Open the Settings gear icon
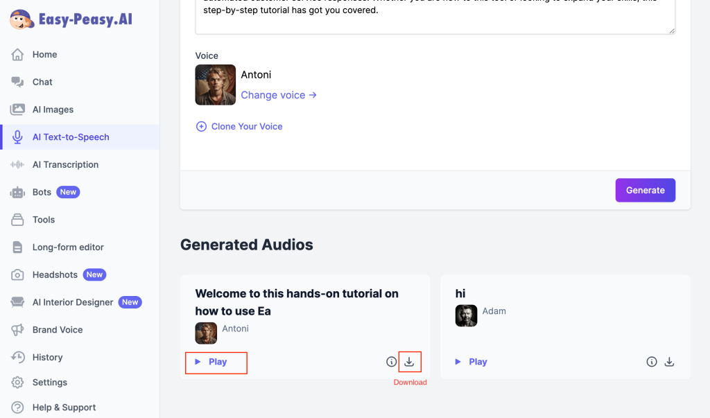The width and height of the screenshot is (710, 418). [18, 383]
